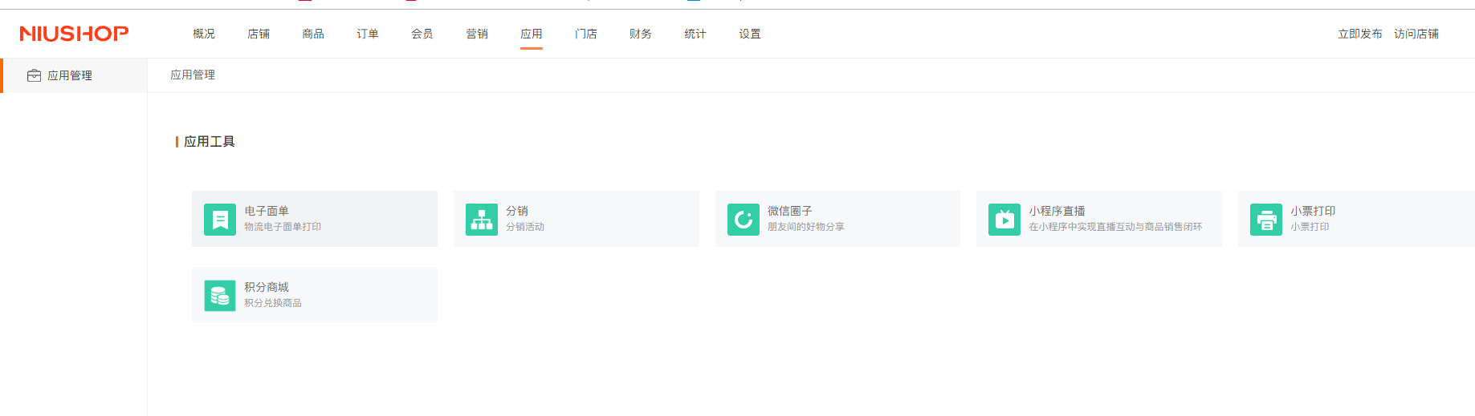
Task: Click the 分销 green hierarchy icon
Action: tap(482, 219)
